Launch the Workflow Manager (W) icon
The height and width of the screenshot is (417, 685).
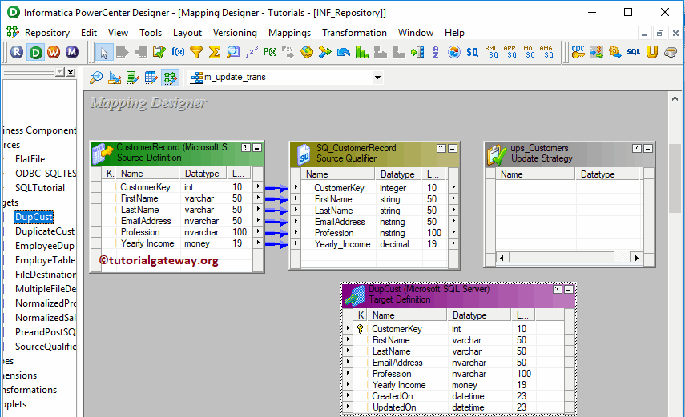54,52
